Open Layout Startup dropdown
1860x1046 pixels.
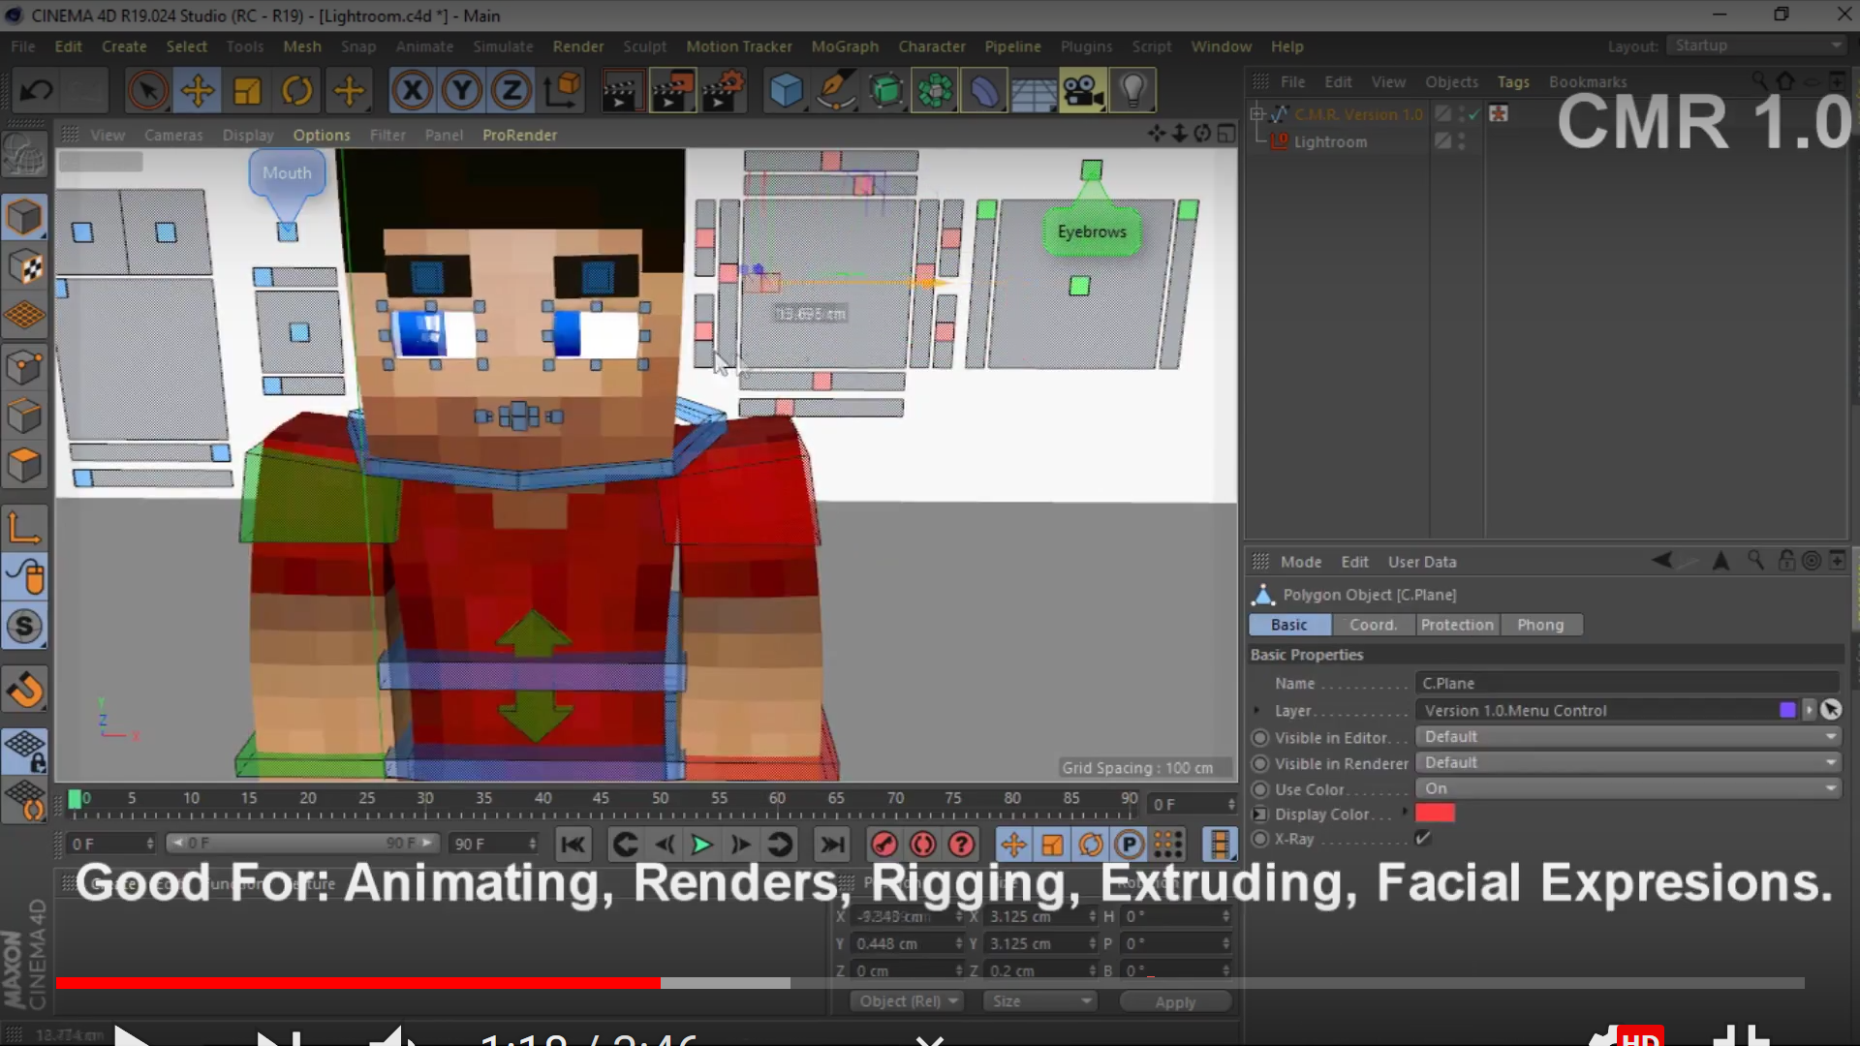(x=1757, y=46)
